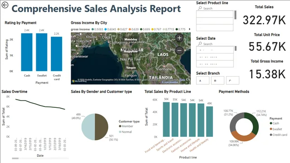Click the Normal legend dot

pyautogui.click(x=120, y=132)
